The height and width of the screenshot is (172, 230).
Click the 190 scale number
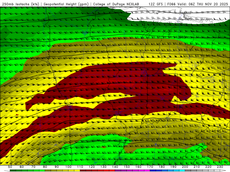click(173, 167)
